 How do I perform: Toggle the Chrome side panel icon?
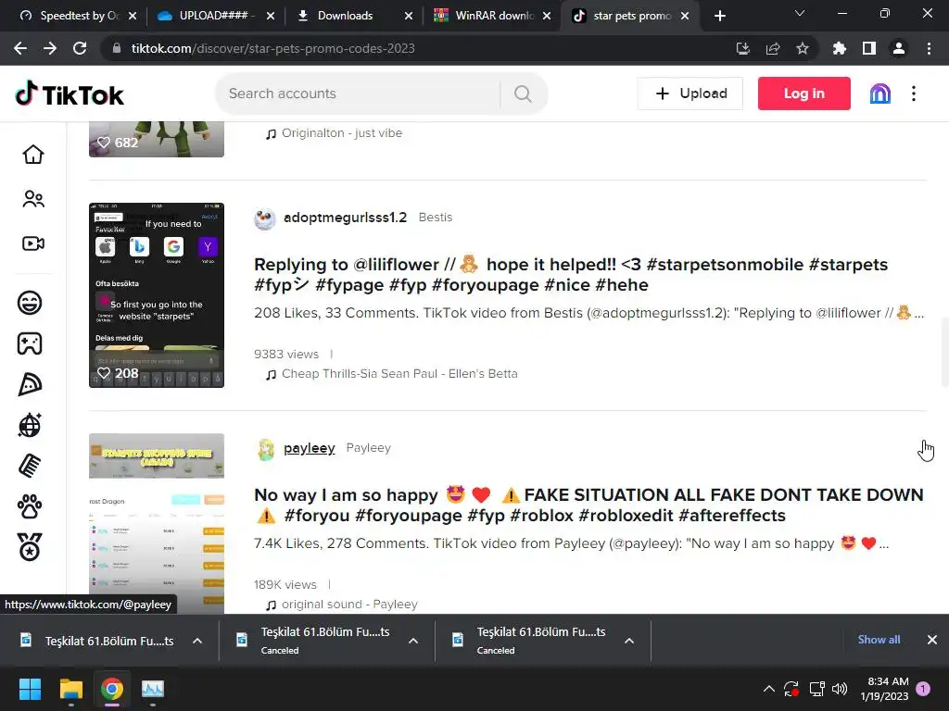click(869, 48)
